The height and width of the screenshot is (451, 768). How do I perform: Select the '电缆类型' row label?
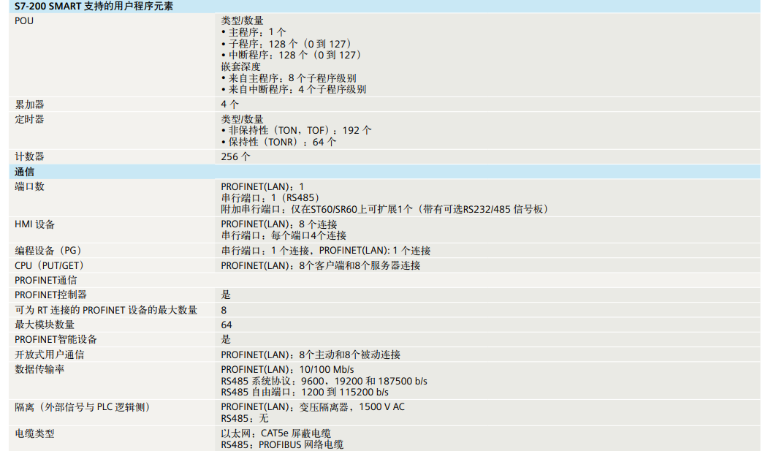pos(34,433)
